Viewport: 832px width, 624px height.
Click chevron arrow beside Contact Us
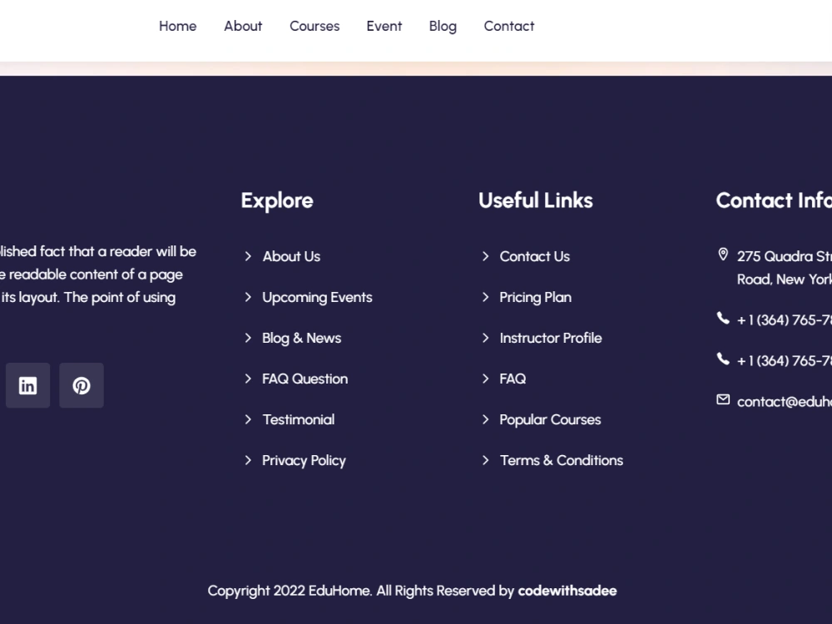click(x=485, y=256)
